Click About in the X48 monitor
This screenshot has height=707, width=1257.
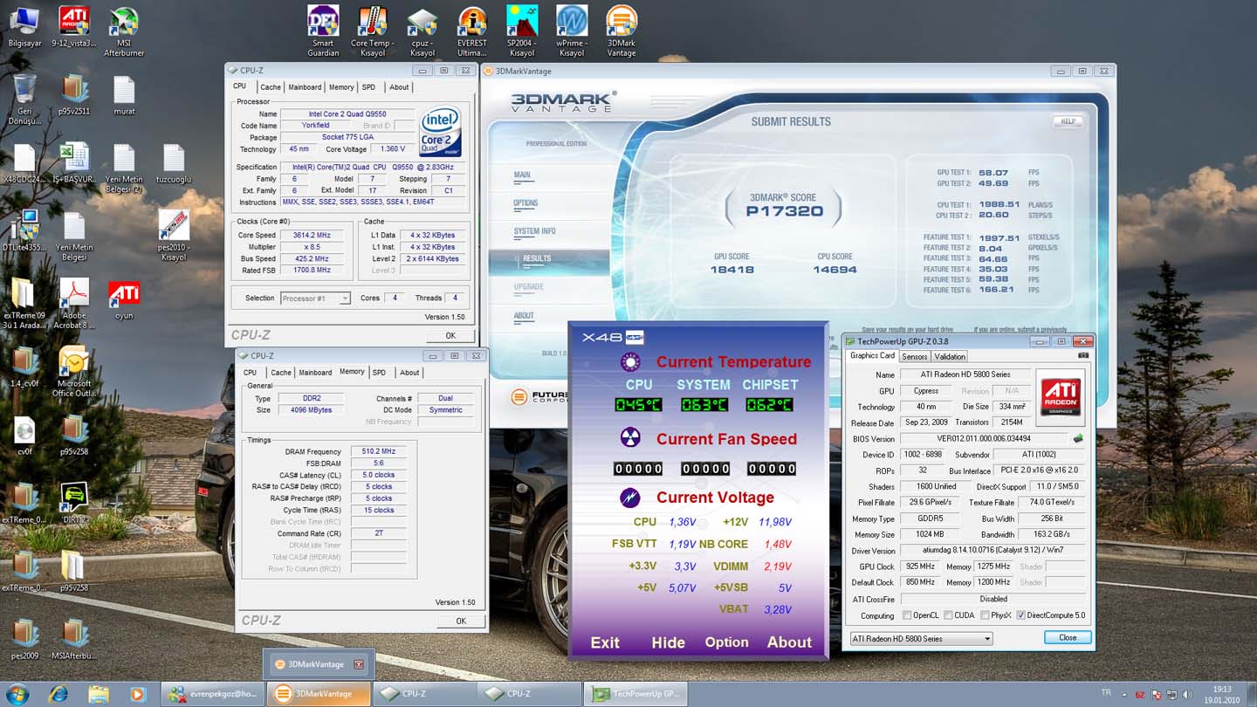tap(789, 642)
